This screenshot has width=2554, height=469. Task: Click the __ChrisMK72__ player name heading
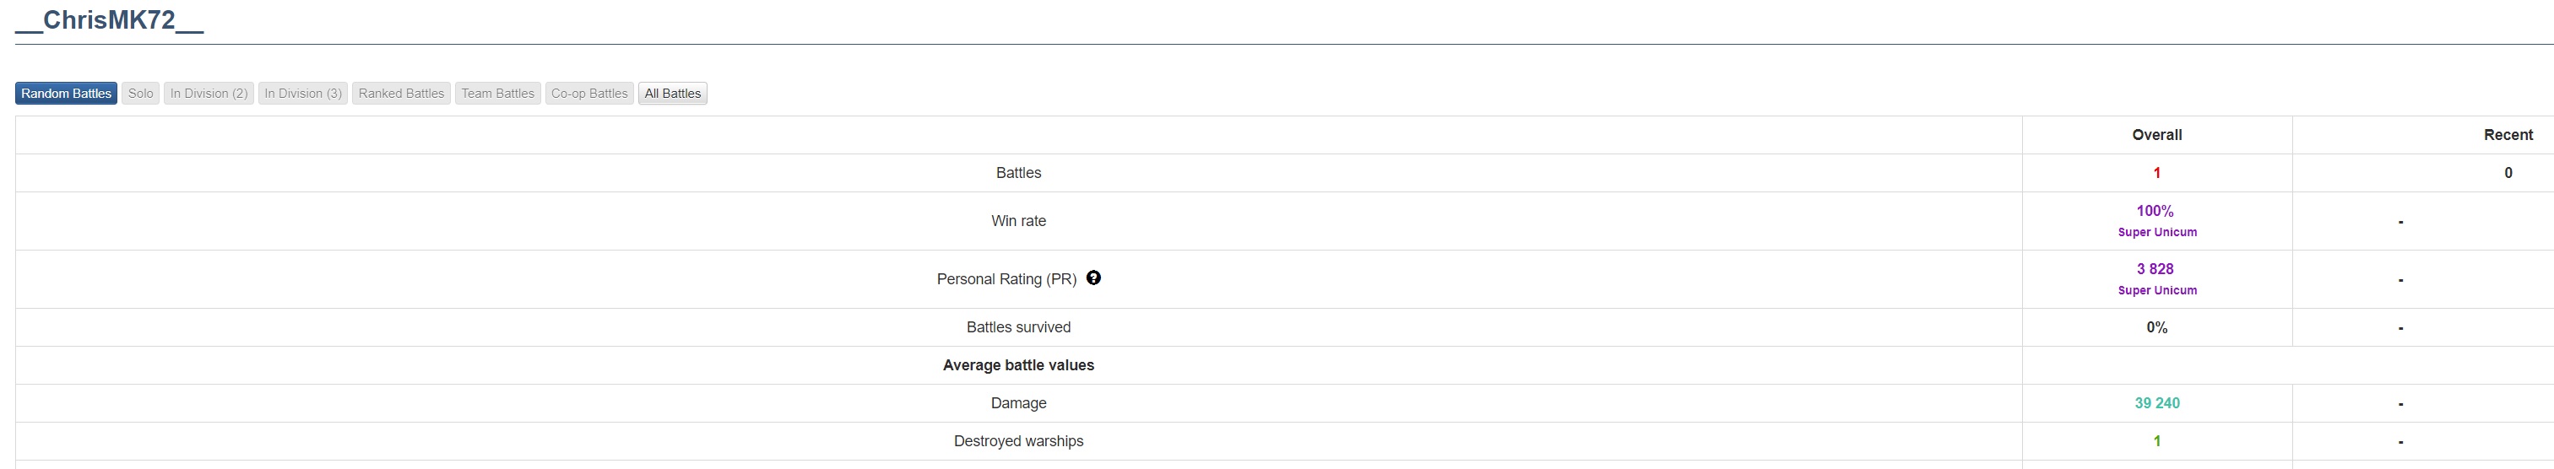click(x=109, y=21)
